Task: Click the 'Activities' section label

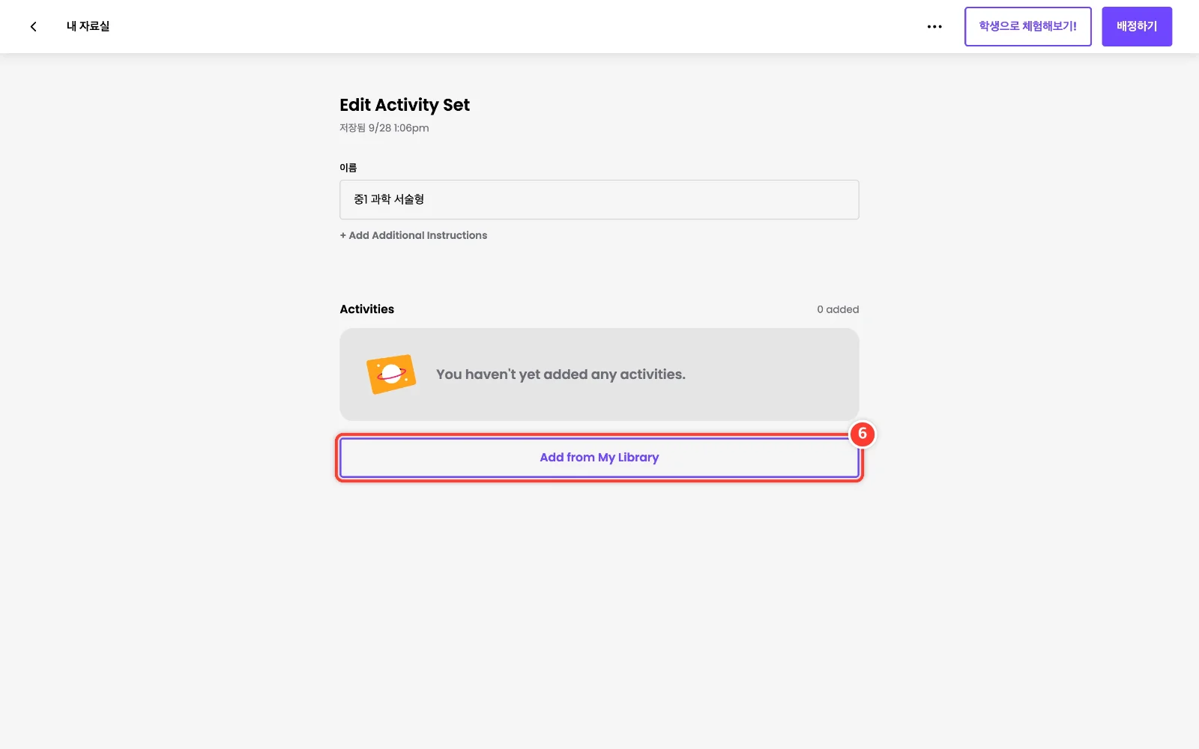Action: [x=366, y=309]
